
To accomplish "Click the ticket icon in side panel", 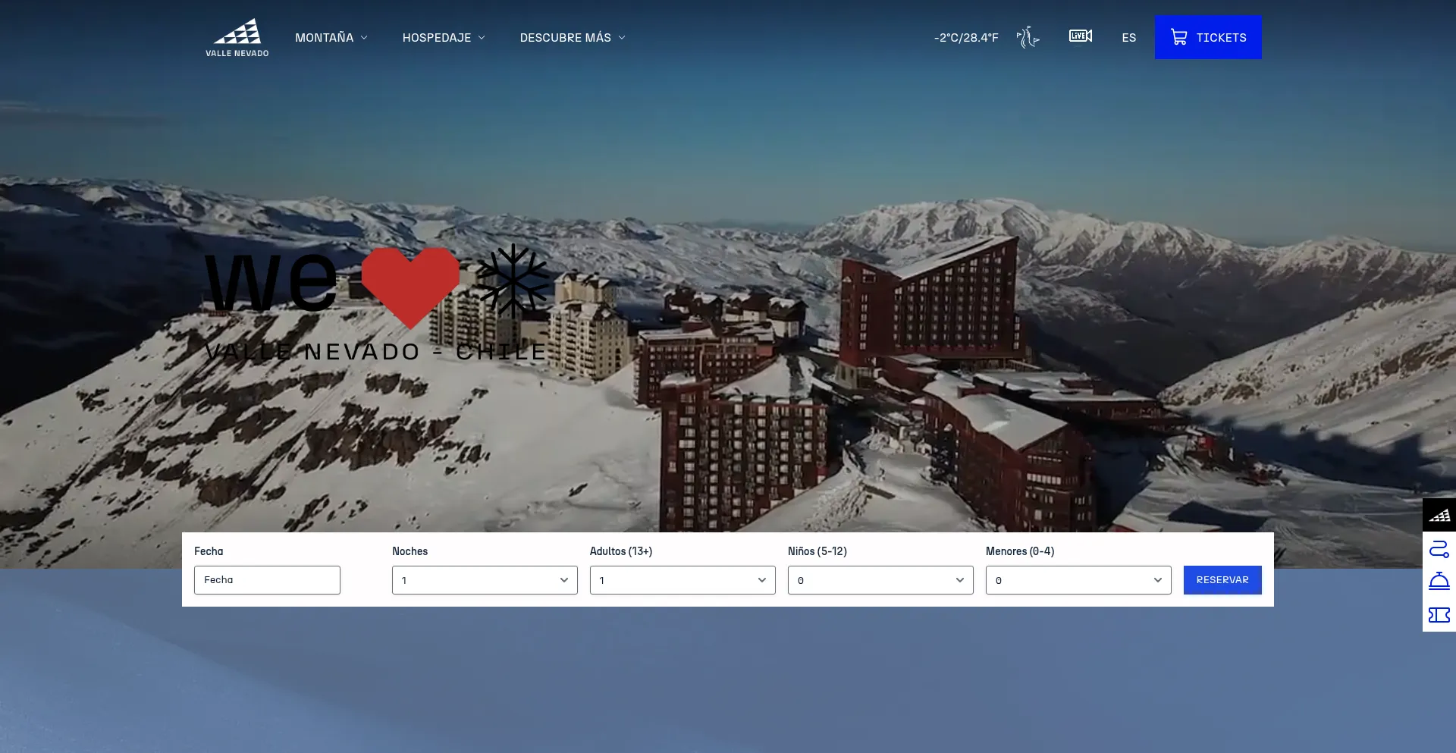I will pyautogui.click(x=1439, y=615).
